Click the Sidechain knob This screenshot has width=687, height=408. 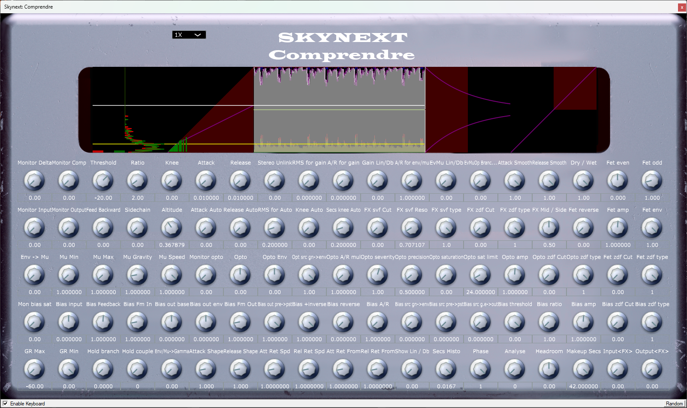click(x=137, y=228)
